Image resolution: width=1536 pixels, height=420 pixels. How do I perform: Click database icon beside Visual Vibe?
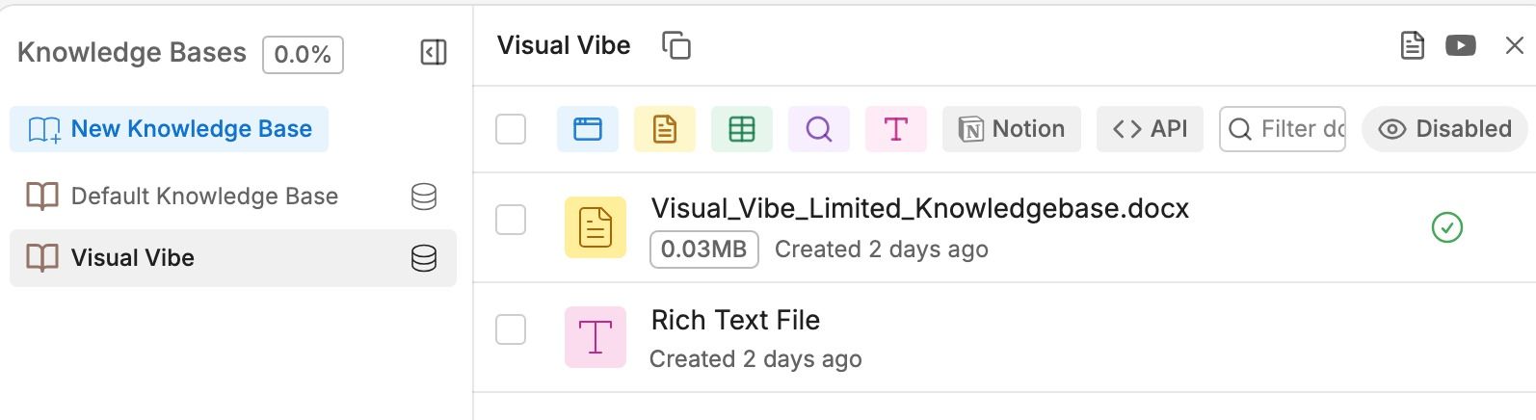424,258
